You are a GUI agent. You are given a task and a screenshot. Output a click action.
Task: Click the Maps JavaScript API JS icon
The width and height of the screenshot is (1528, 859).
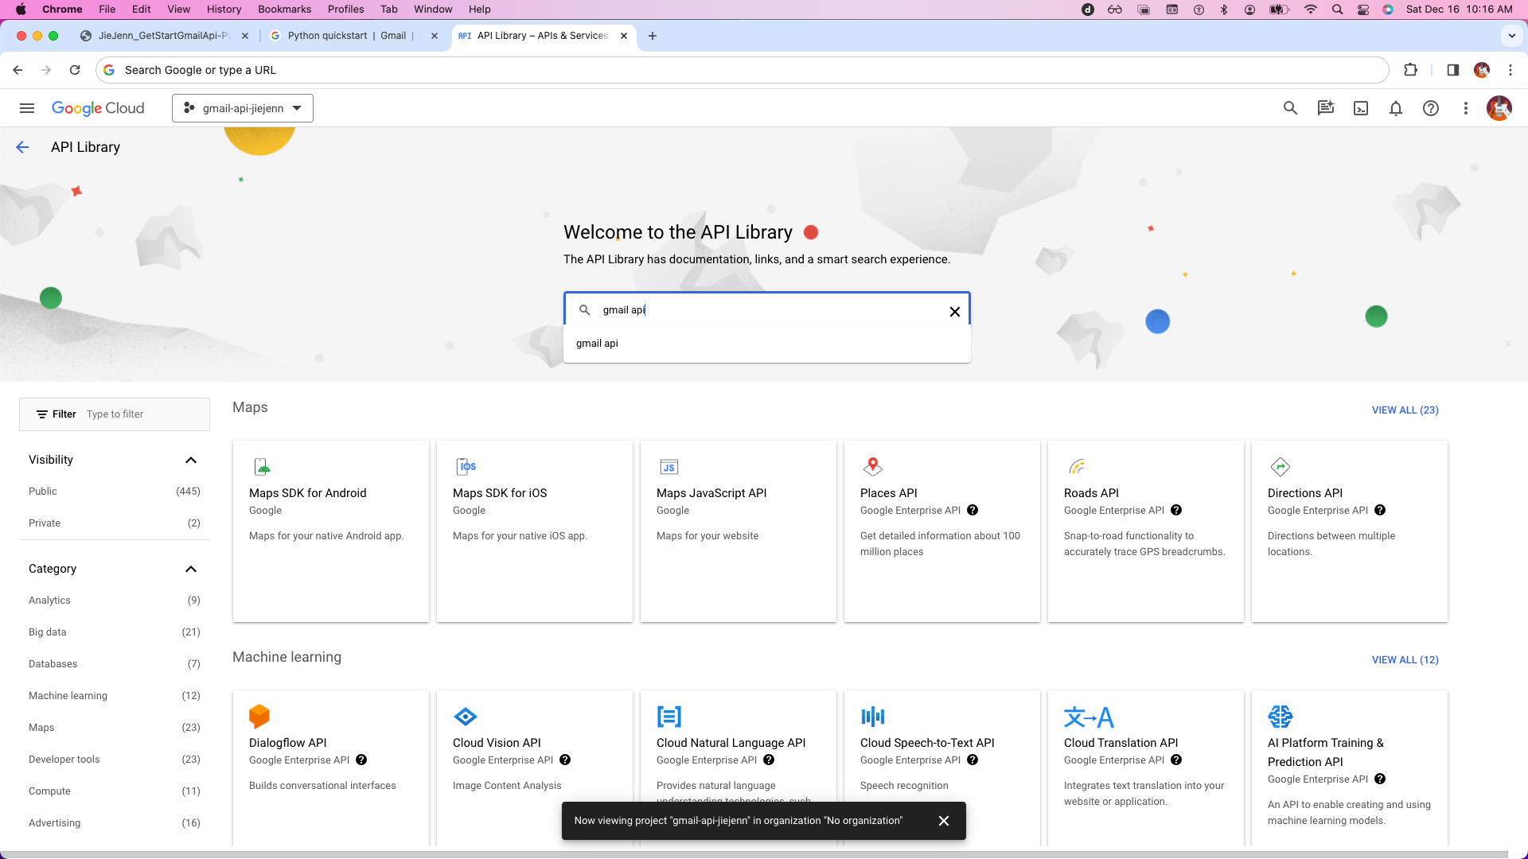point(669,467)
